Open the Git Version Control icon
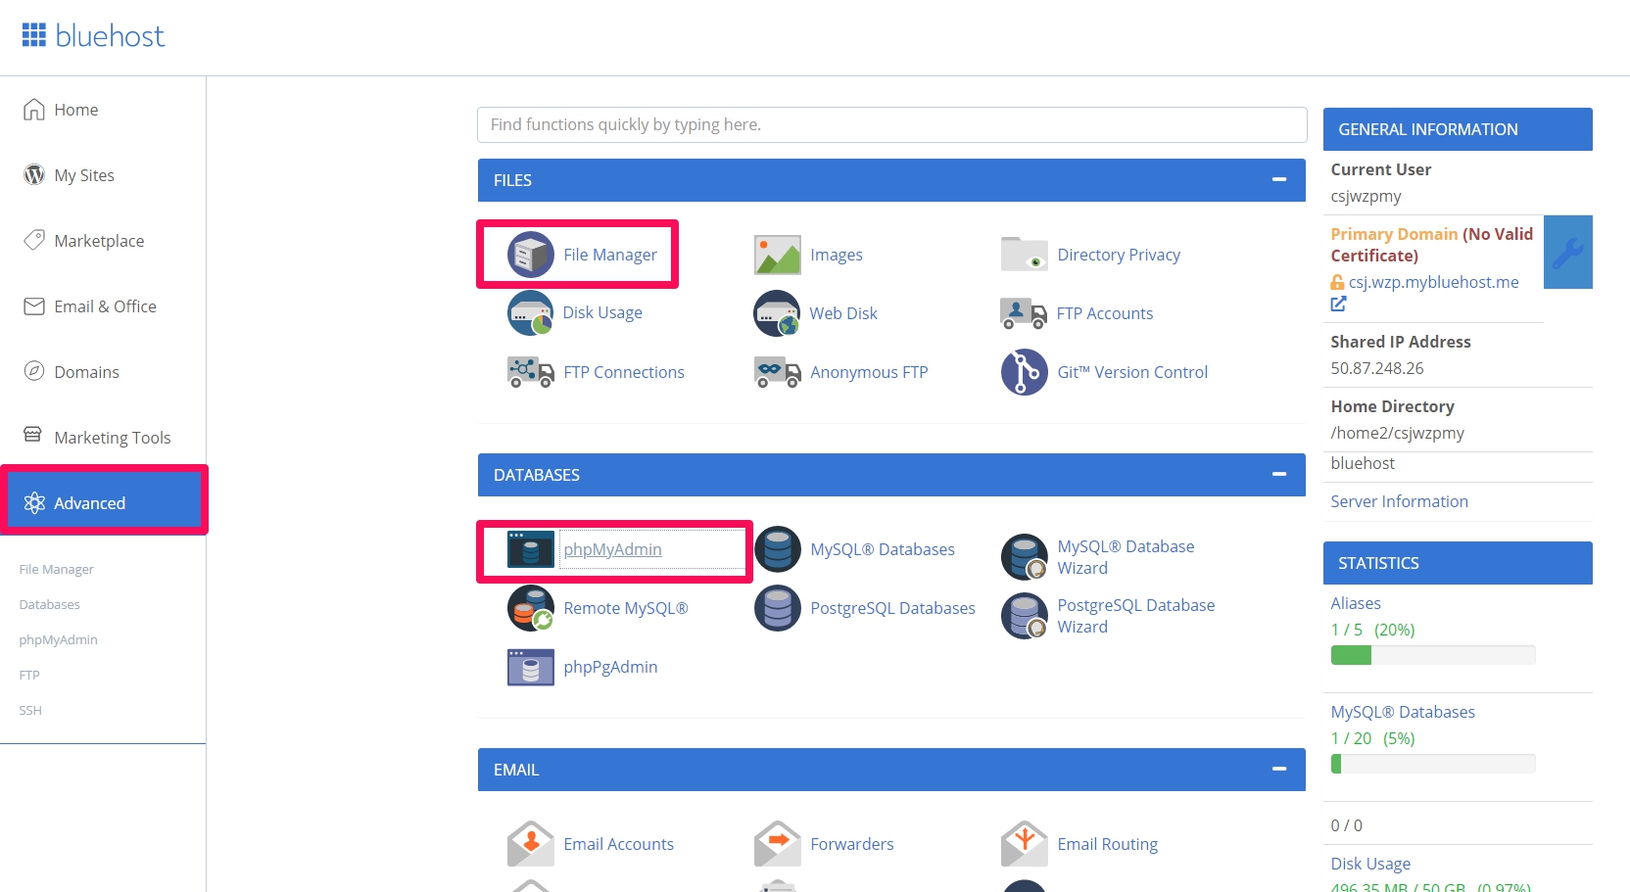This screenshot has height=892, width=1630. click(x=1025, y=372)
